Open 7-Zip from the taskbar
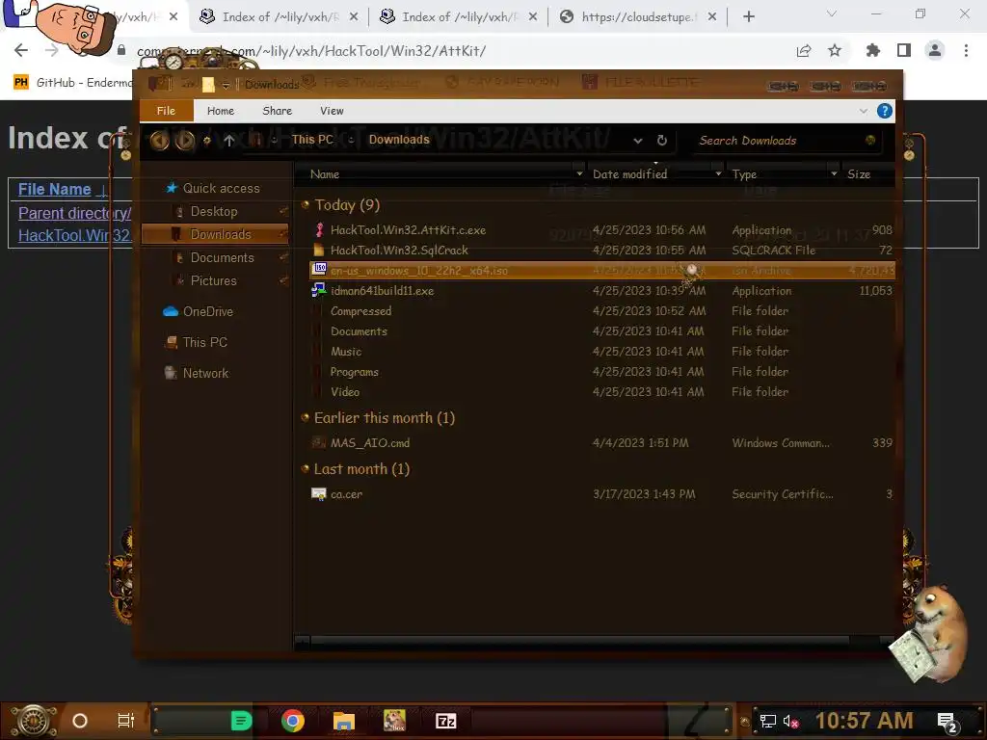The width and height of the screenshot is (987, 740). 445,721
